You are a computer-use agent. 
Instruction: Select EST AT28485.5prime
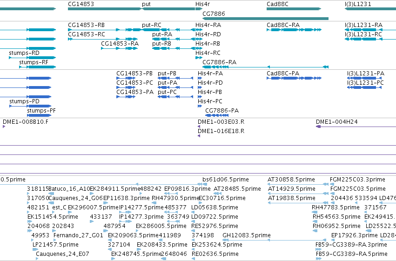pos(217,194)
